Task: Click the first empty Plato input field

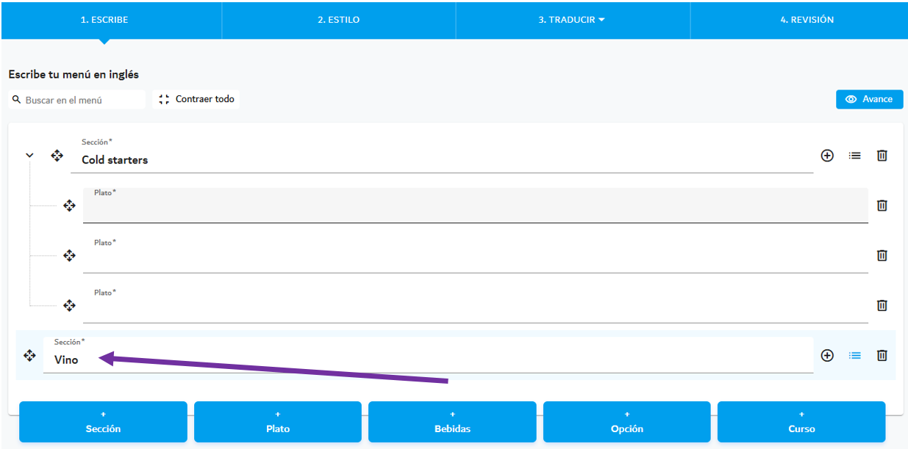Action: (476, 205)
